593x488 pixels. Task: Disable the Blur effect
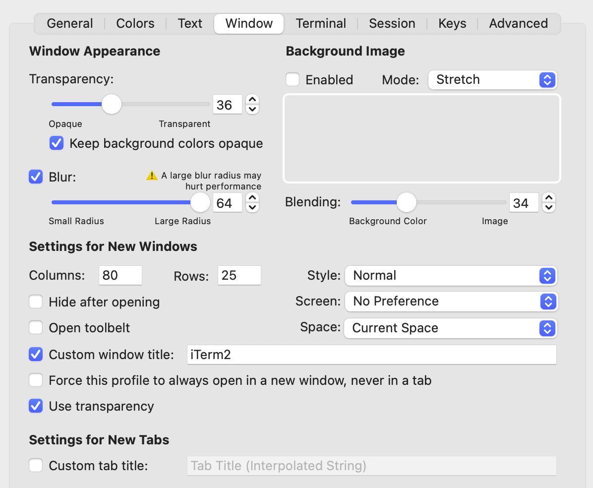[35, 176]
